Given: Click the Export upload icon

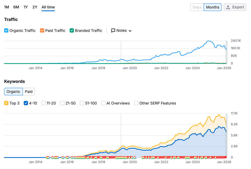Looking at the screenshot, I should 228,7.
